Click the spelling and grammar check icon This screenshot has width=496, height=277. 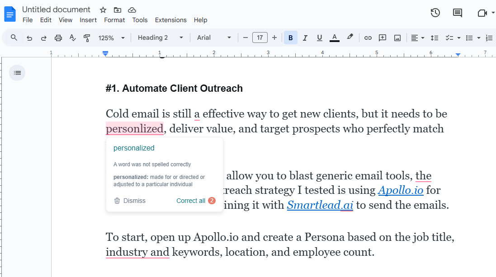(x=72, y=38)
